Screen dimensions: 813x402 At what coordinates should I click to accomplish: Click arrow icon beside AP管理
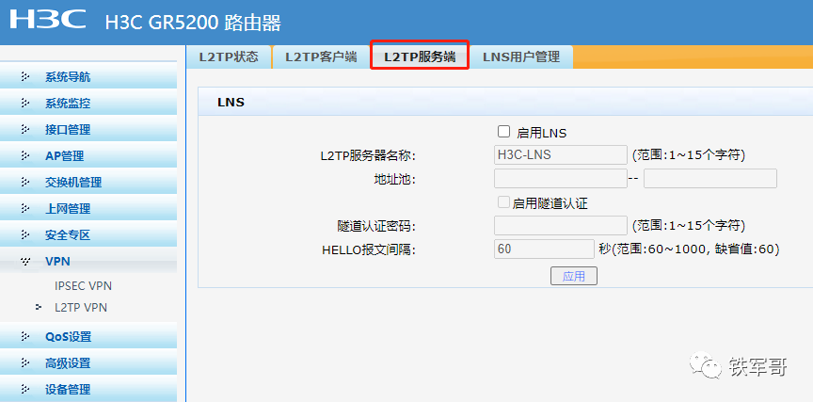[x=24, y=155]
